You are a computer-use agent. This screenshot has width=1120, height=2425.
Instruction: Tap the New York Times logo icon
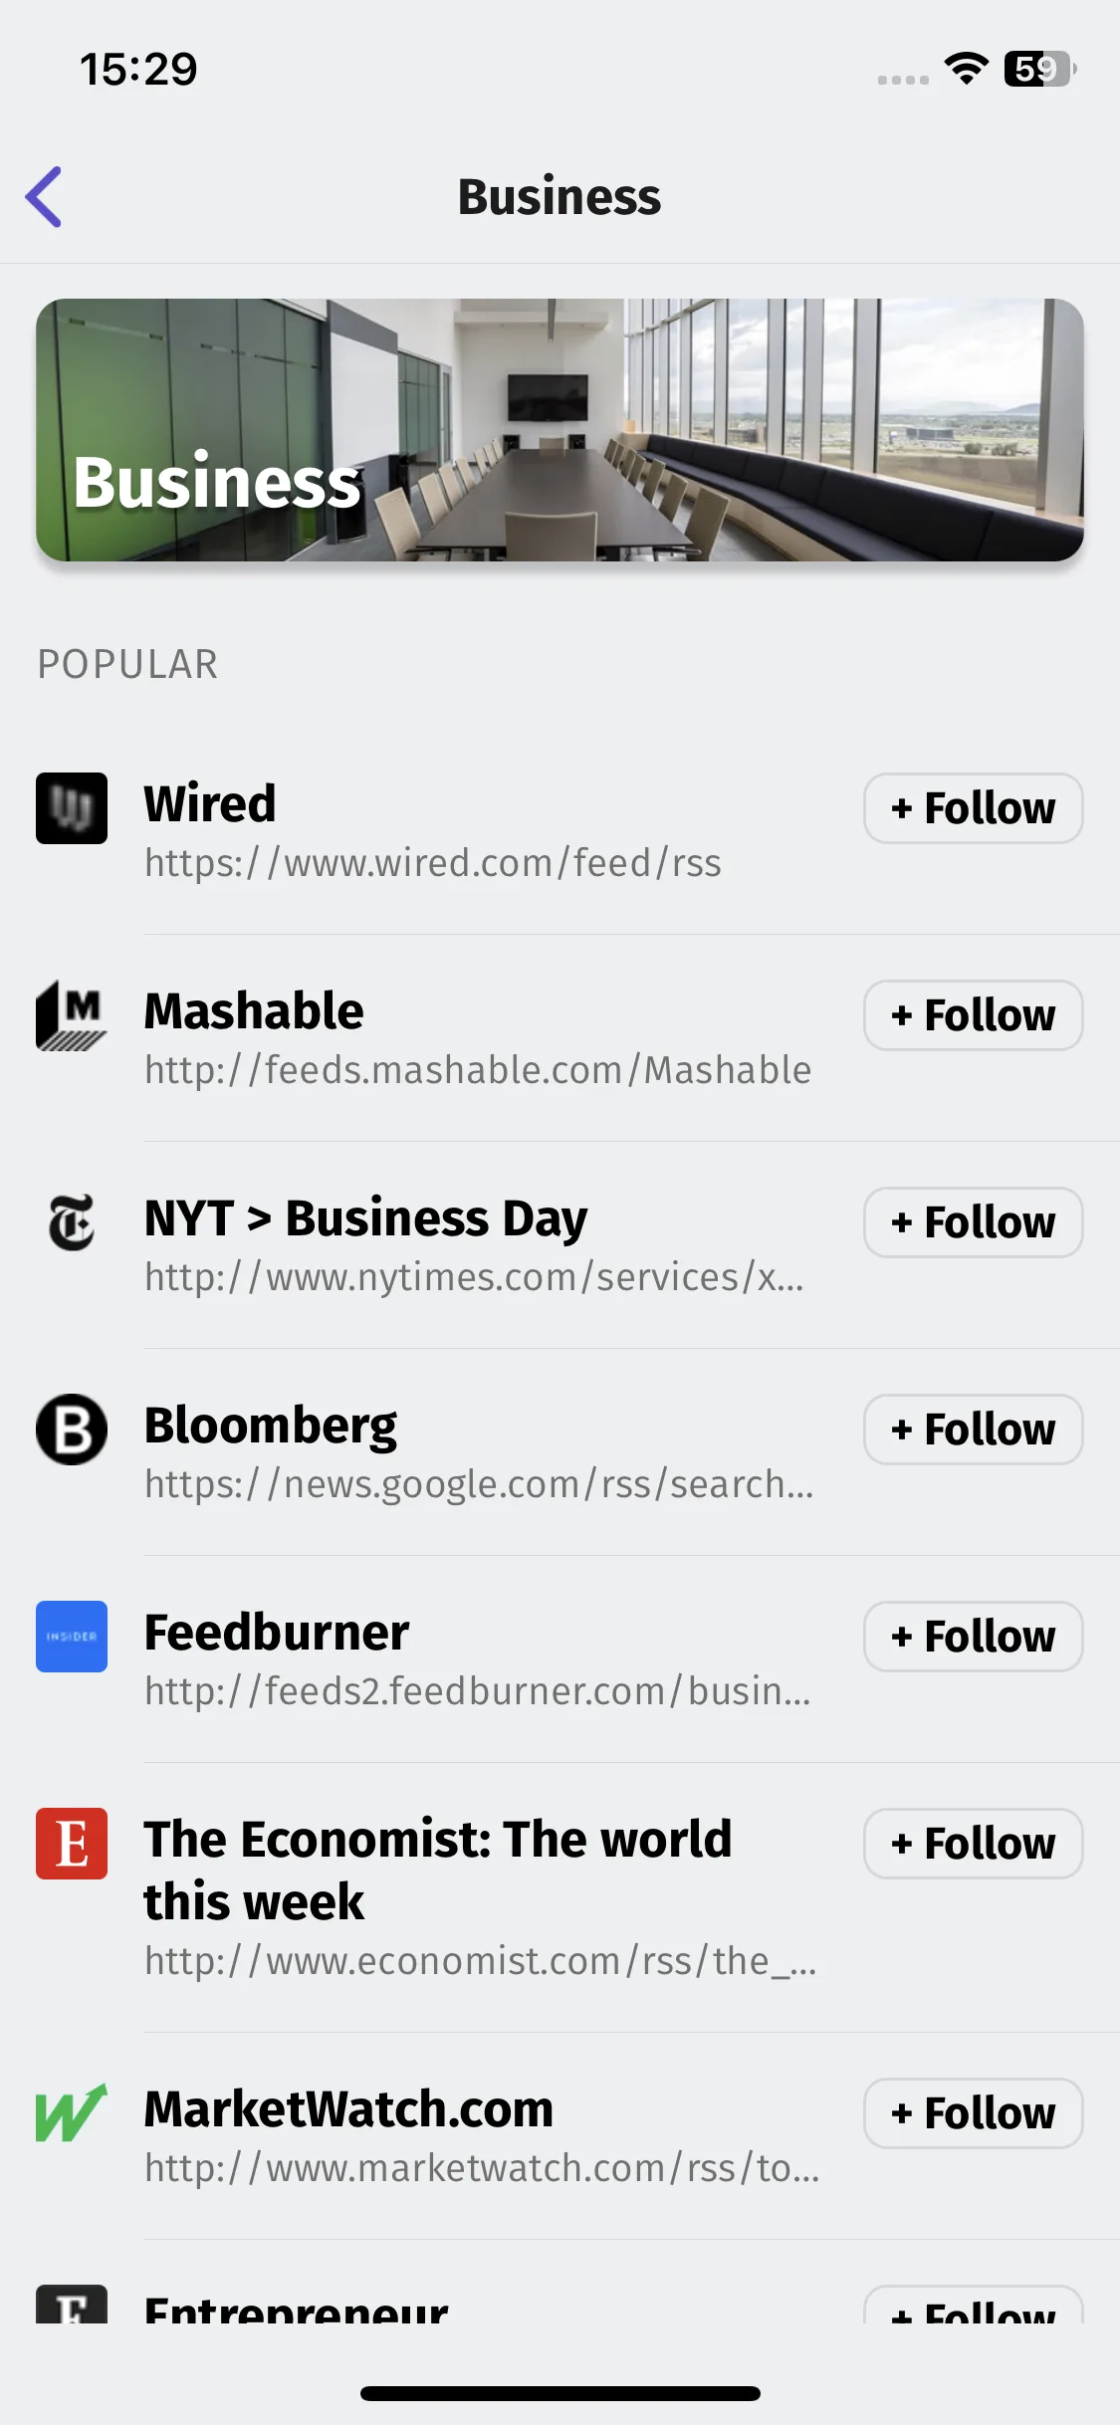click(x=72, y=1222)
